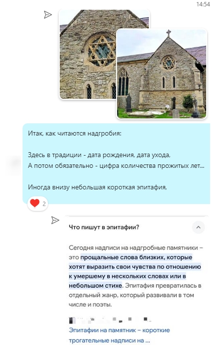Click the forward arrow beside the epitaph link preview
The height and width of the screenshot is (345, 214).
(55, 220)
